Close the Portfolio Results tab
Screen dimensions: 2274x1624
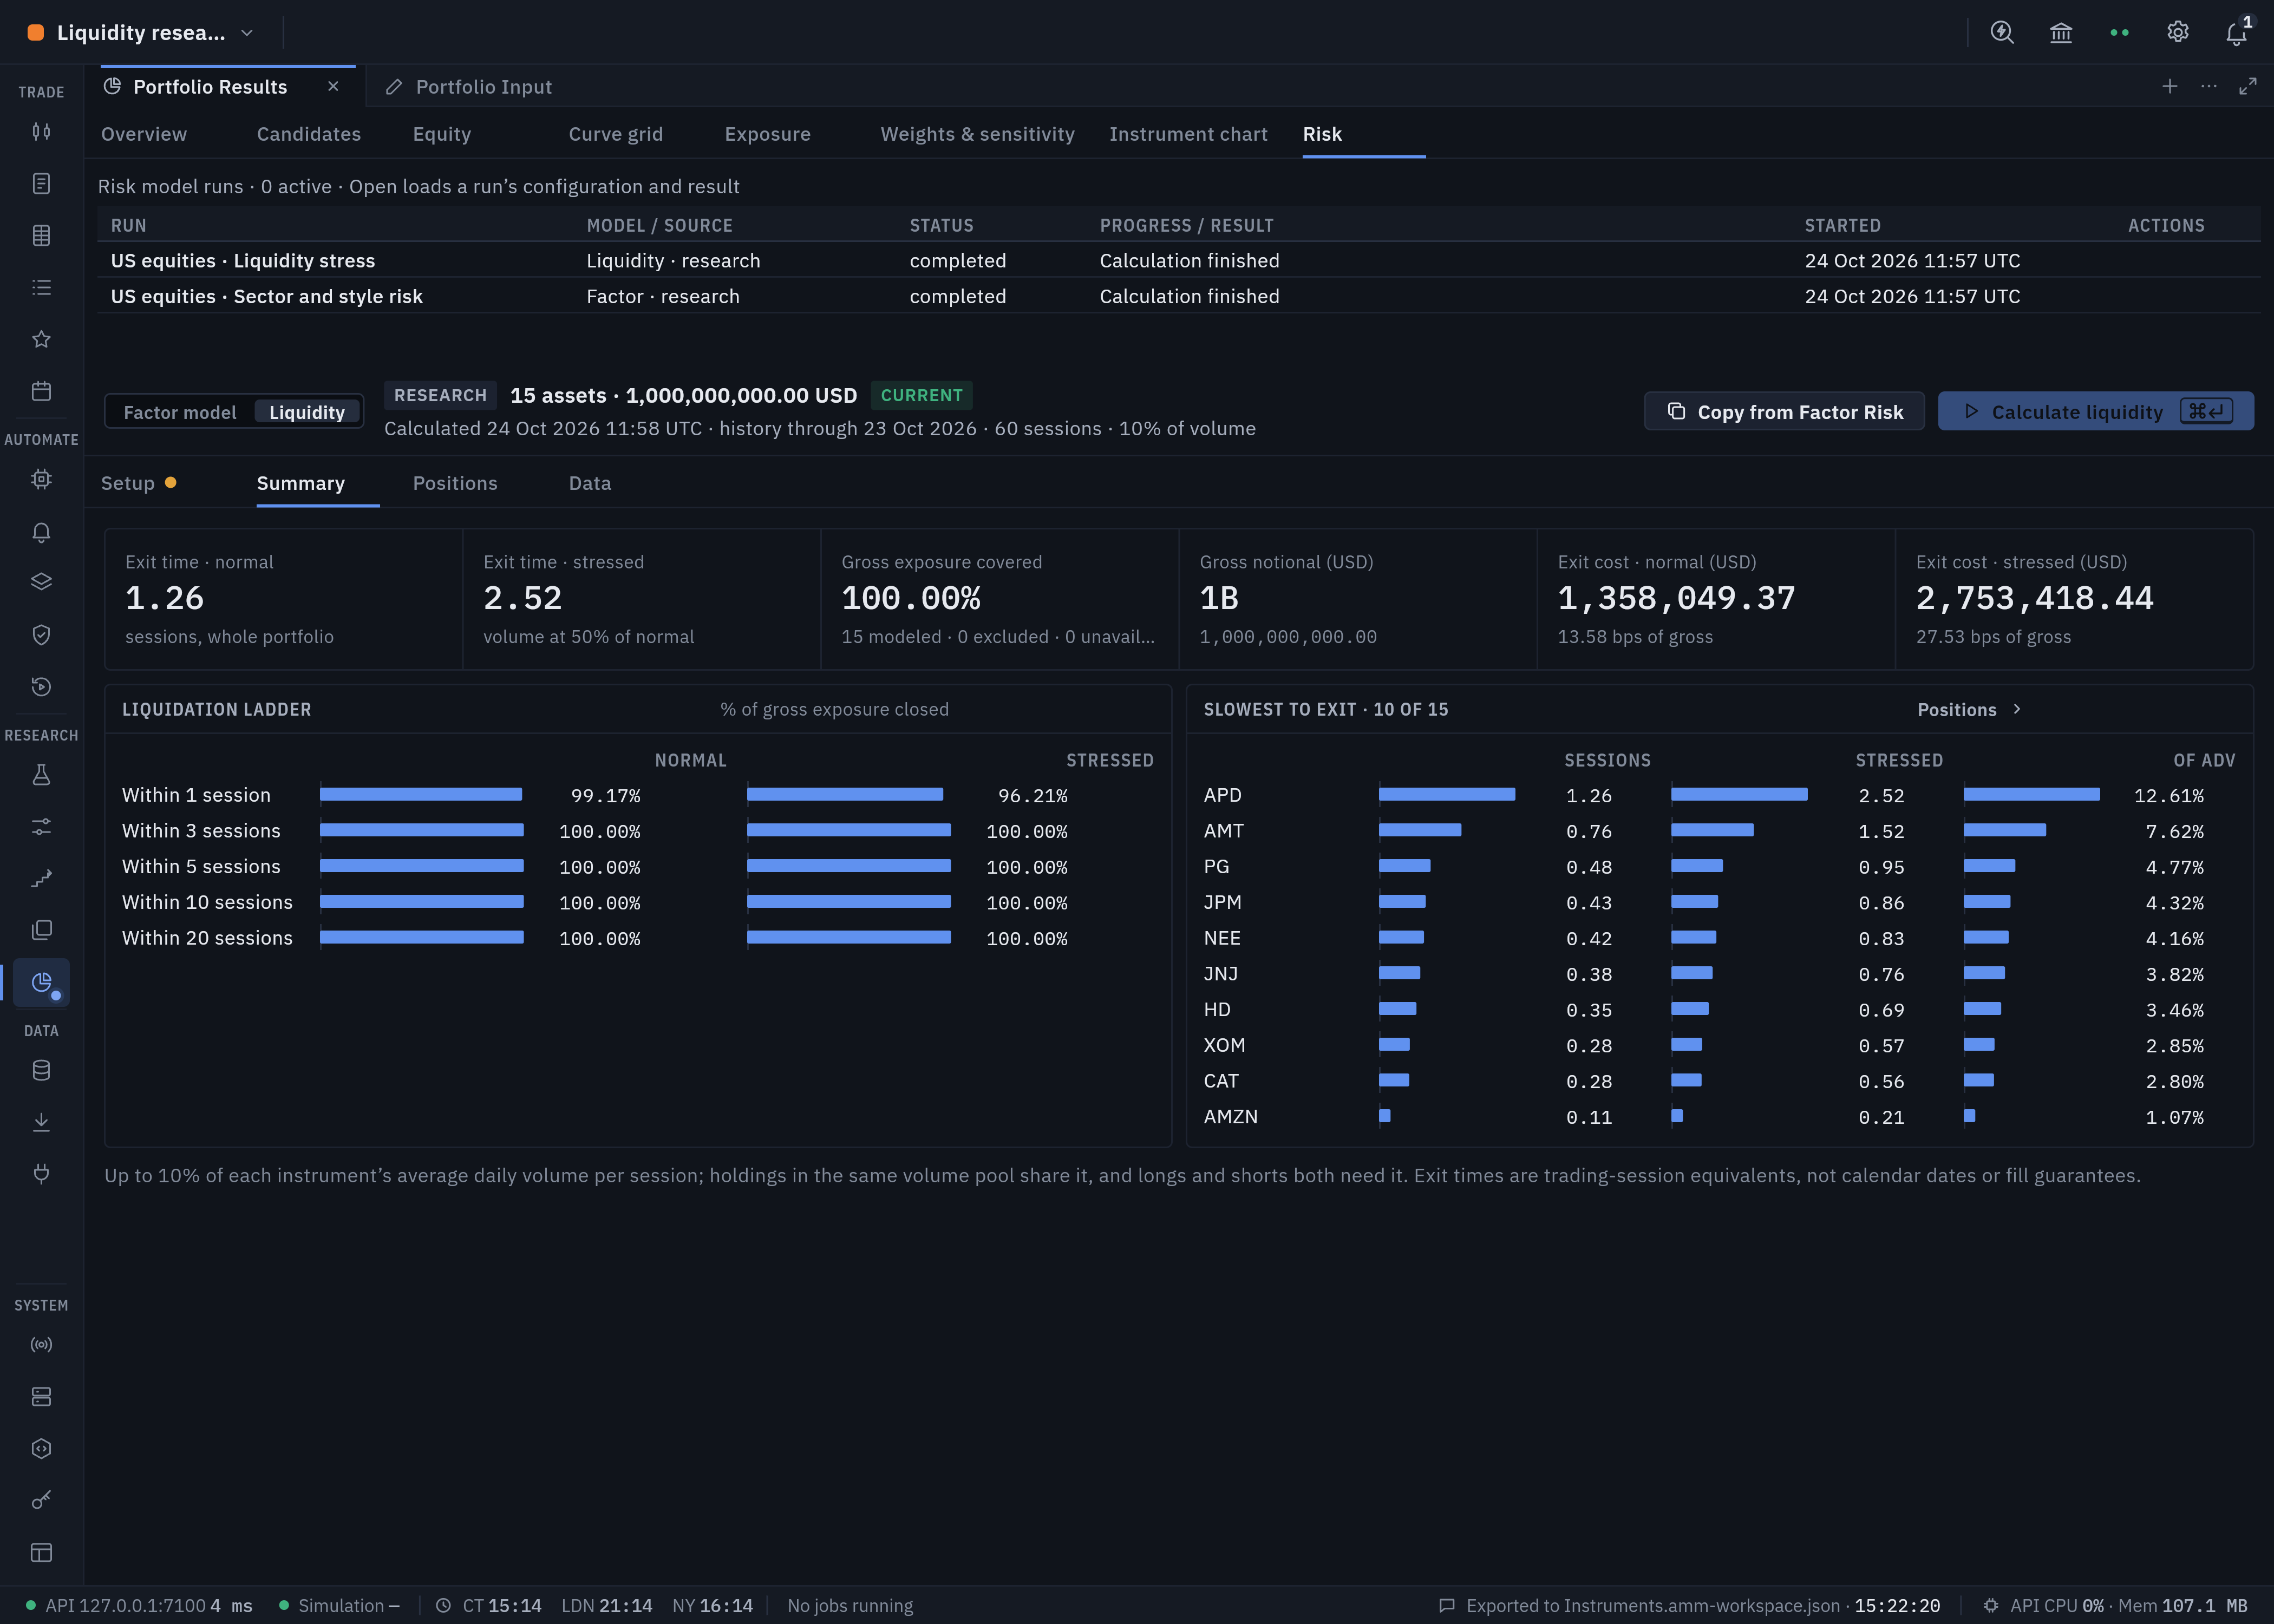(x=333, y=87)
